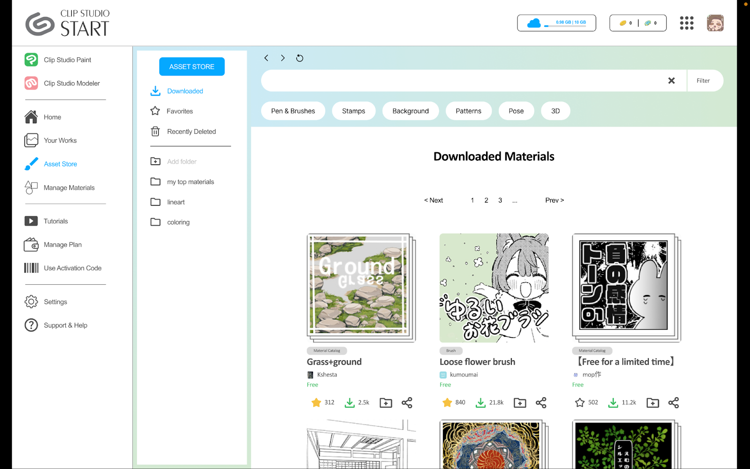Open Clip Studio Paint app icon
The width and height of the screenshot is (750, 469).
[31, 60]
